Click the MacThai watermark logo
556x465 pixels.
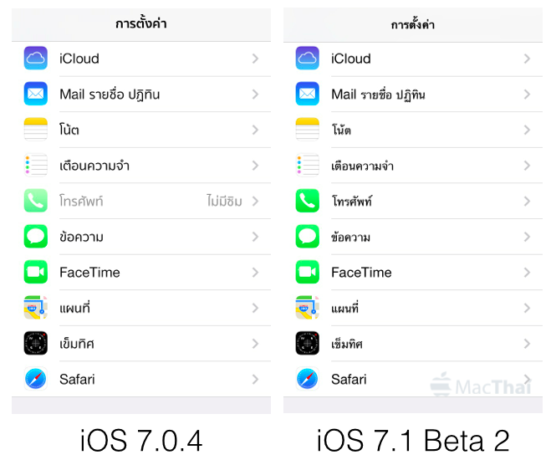(481, 386)
